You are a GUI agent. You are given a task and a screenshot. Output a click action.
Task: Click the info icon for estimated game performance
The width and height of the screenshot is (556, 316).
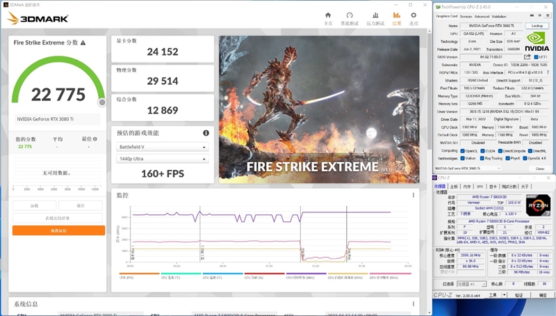[206, 133]
